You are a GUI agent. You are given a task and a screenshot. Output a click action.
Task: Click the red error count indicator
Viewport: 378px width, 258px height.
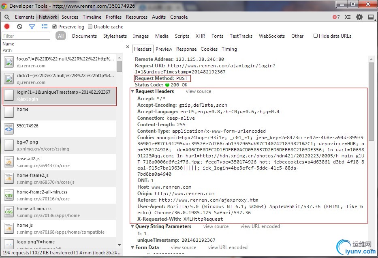(336, 17)
